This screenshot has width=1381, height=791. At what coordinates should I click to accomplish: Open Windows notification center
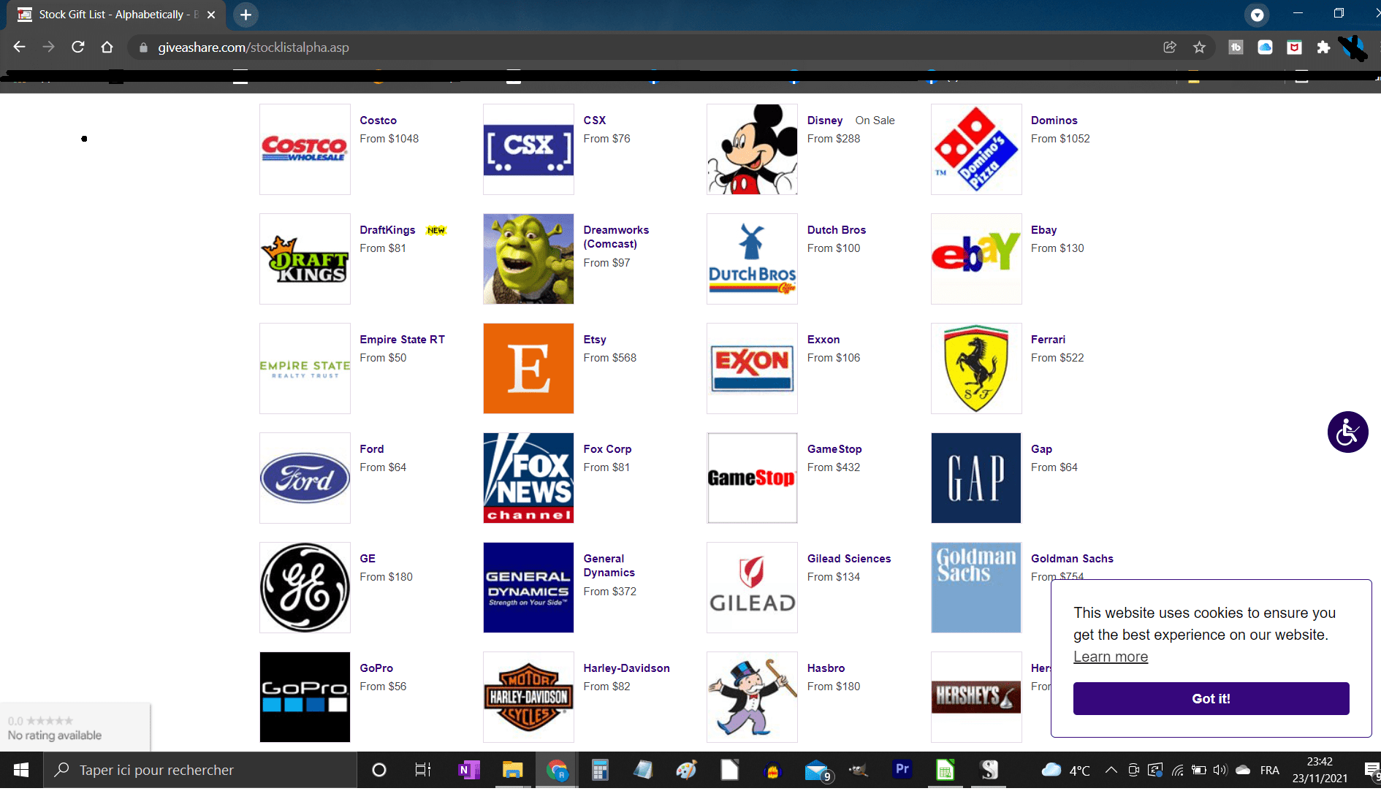1371,770
